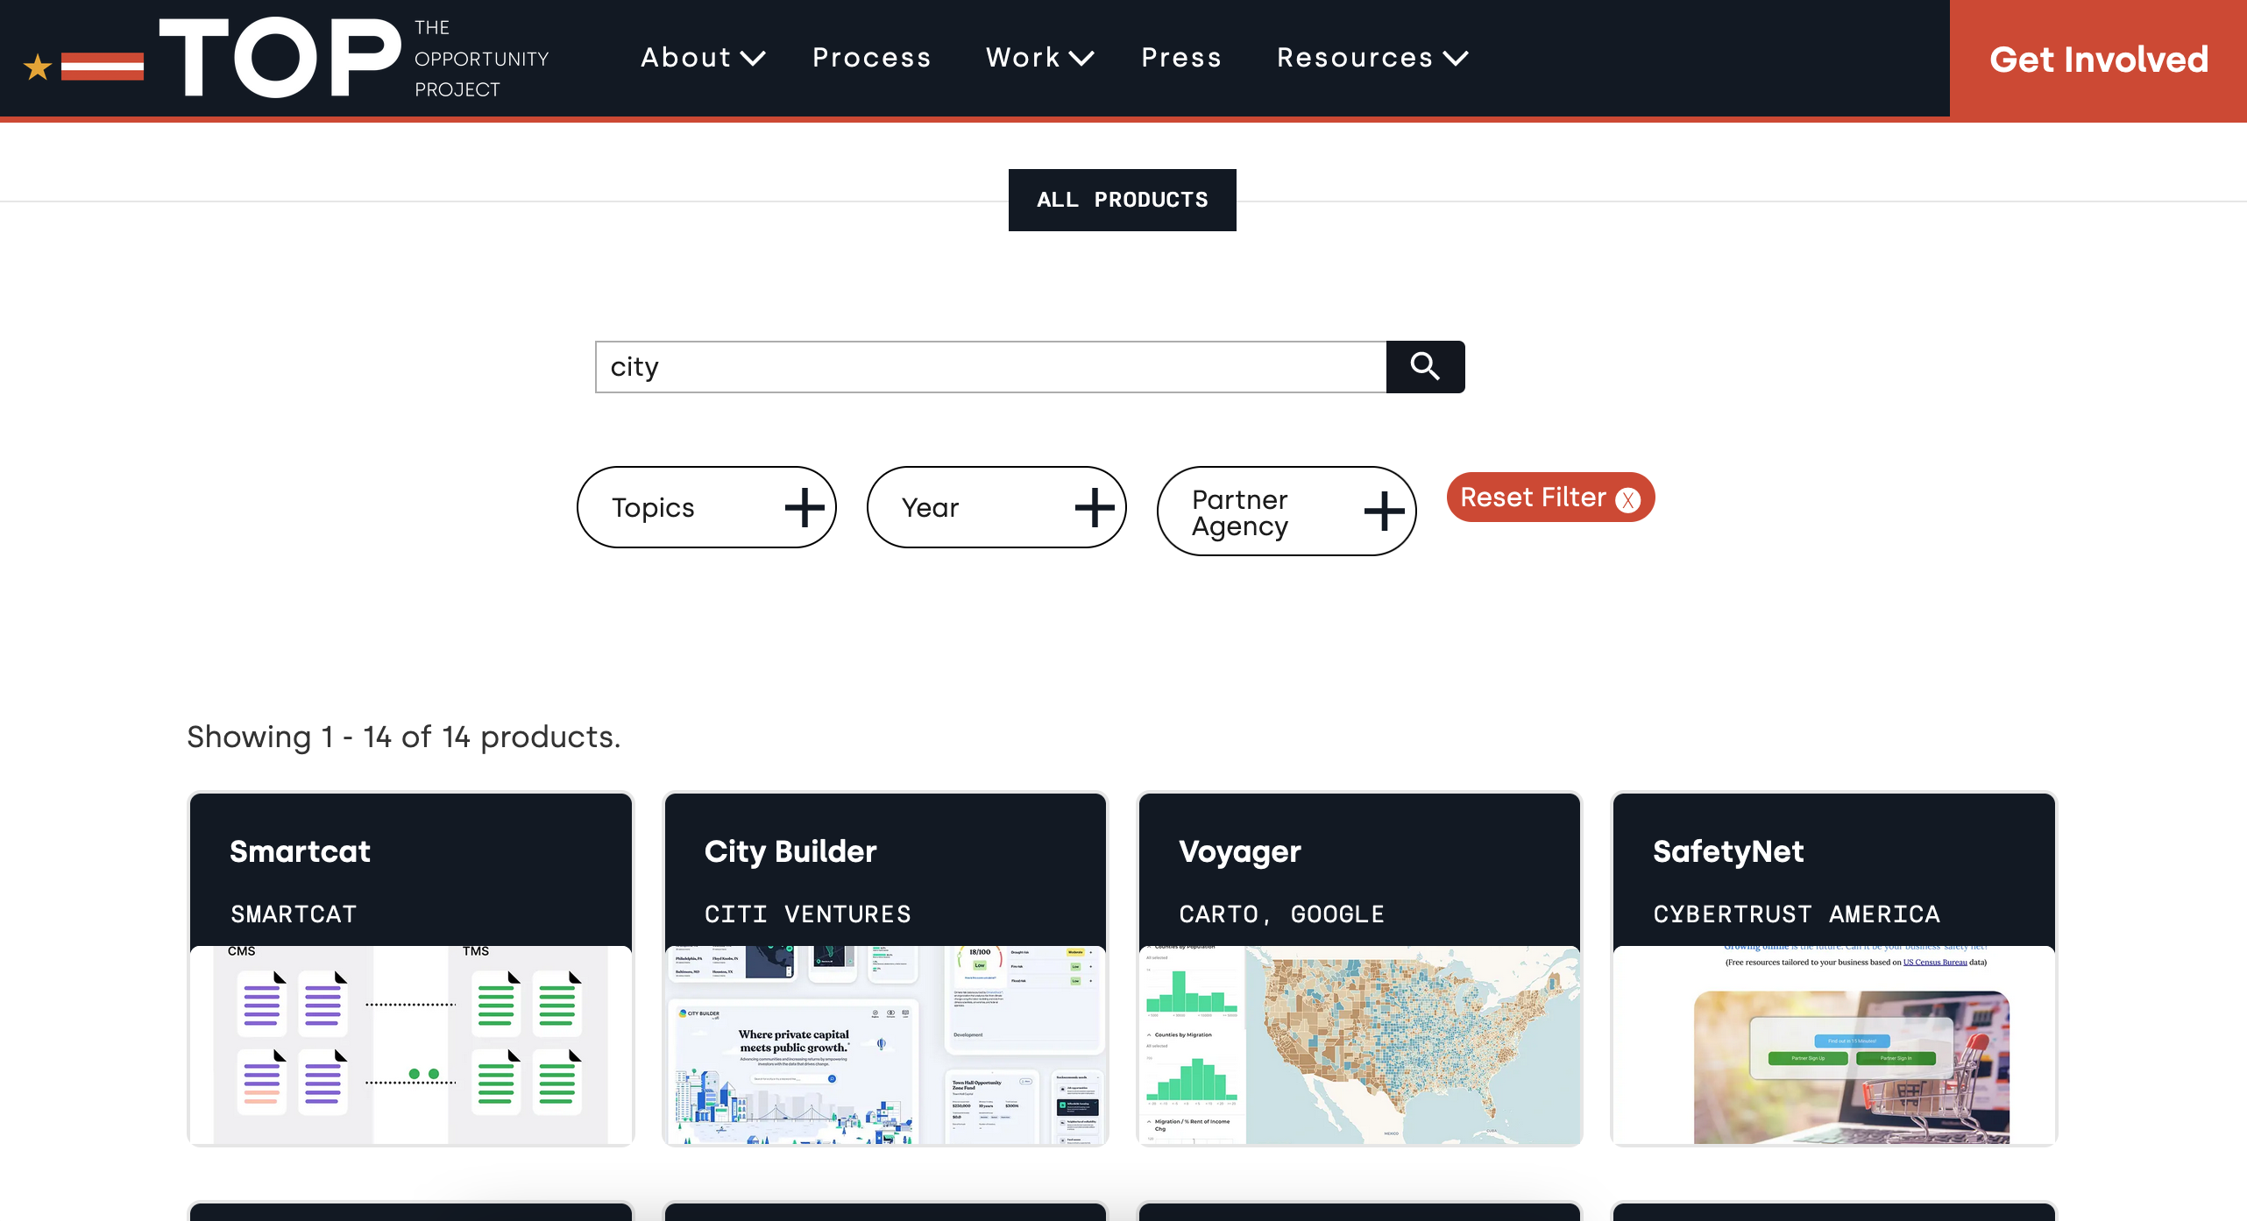Select the Resources menu item
2247x1221 pixels.
(1355, 58)
